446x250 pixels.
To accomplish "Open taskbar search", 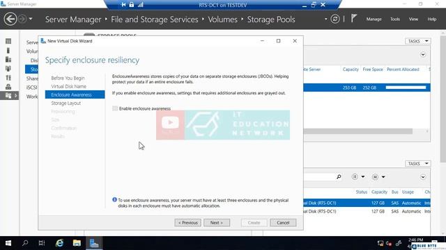I will point(25,243).
